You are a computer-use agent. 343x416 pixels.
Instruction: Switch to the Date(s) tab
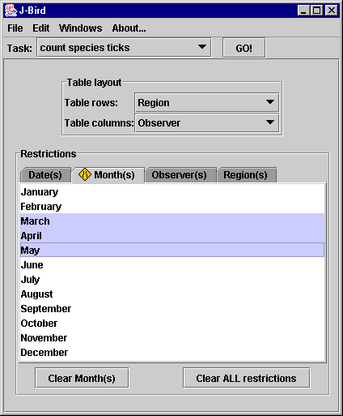[45, 175]
